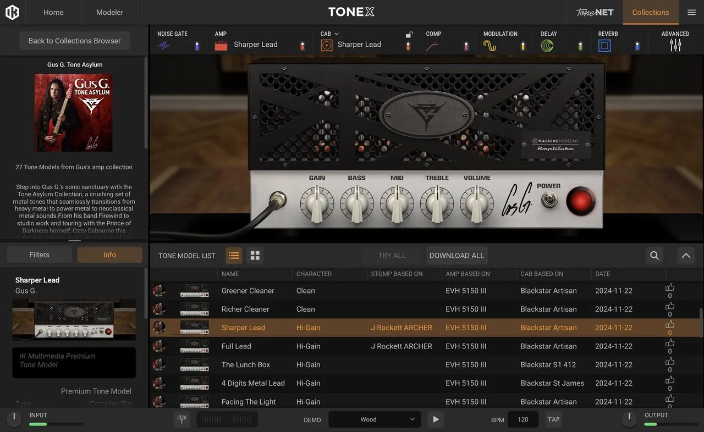Open the Advanced sliders icon

[x=675, y=45]
